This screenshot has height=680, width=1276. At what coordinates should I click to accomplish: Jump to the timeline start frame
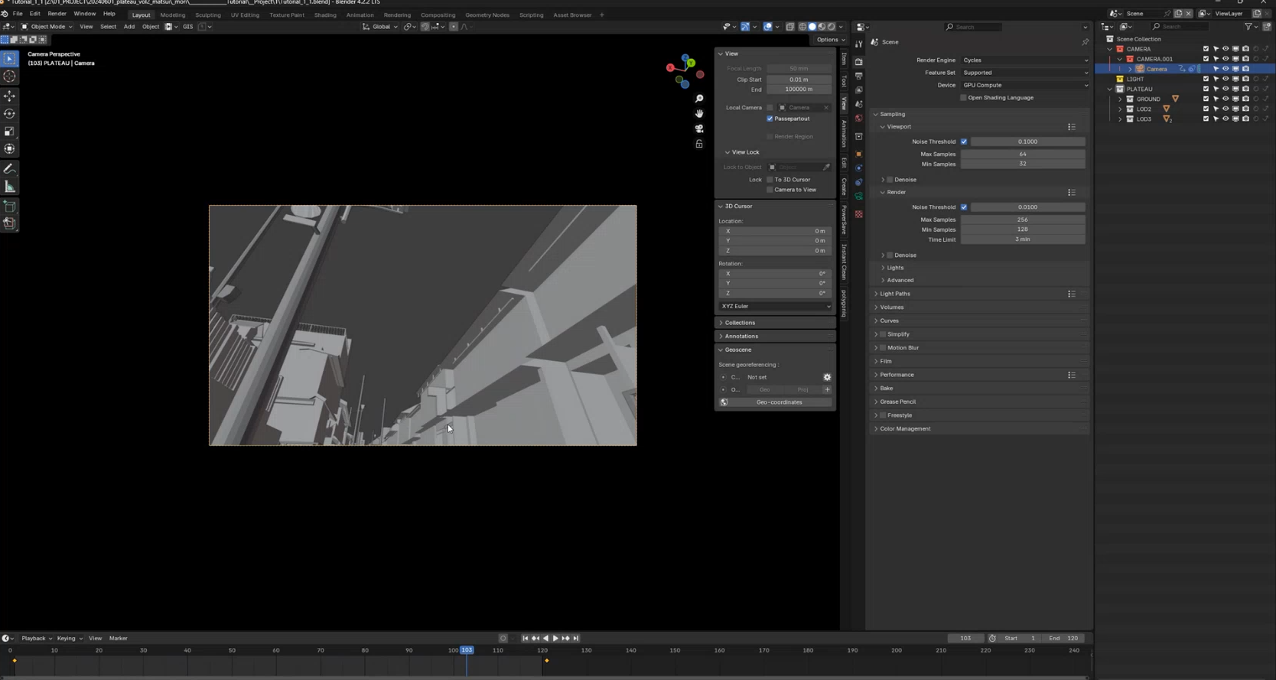[x=525, y=638]
